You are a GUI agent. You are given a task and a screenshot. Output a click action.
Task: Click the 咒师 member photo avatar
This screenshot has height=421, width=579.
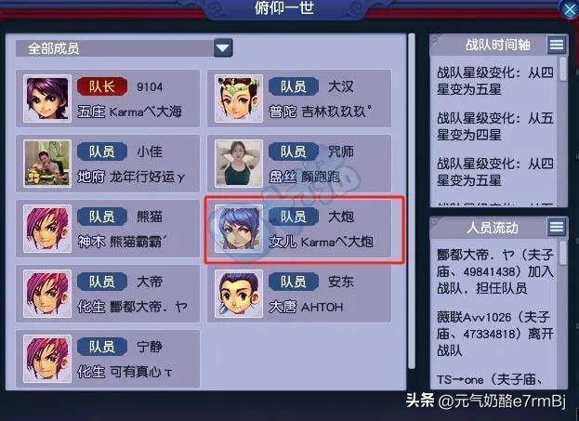pos(239,164)
